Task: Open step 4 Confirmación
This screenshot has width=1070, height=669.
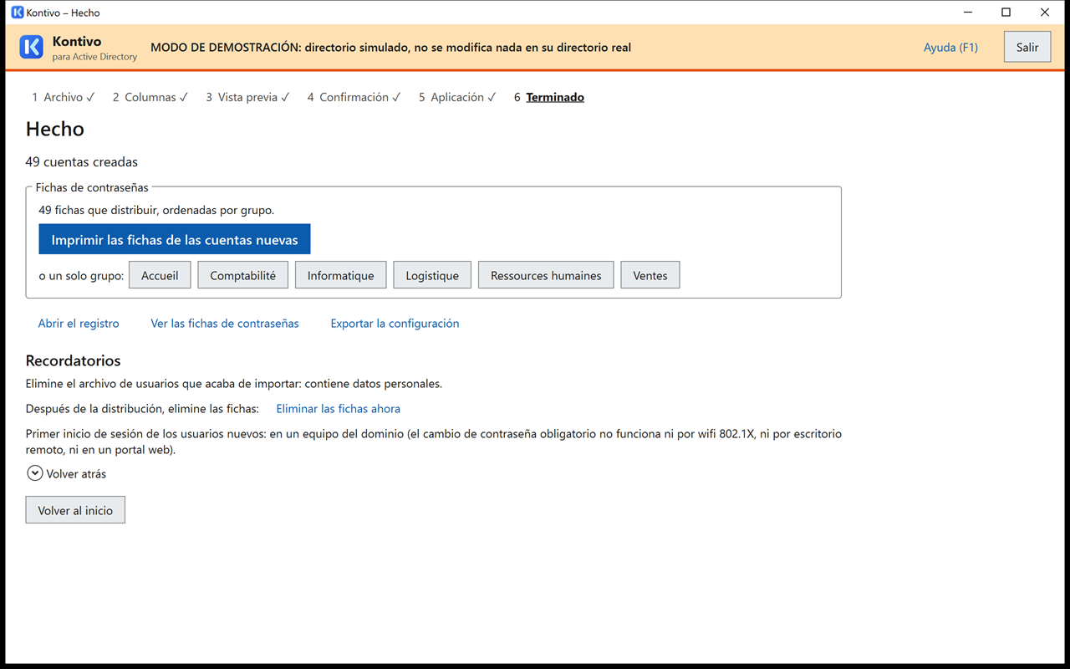Action: (x=354, y=97)
